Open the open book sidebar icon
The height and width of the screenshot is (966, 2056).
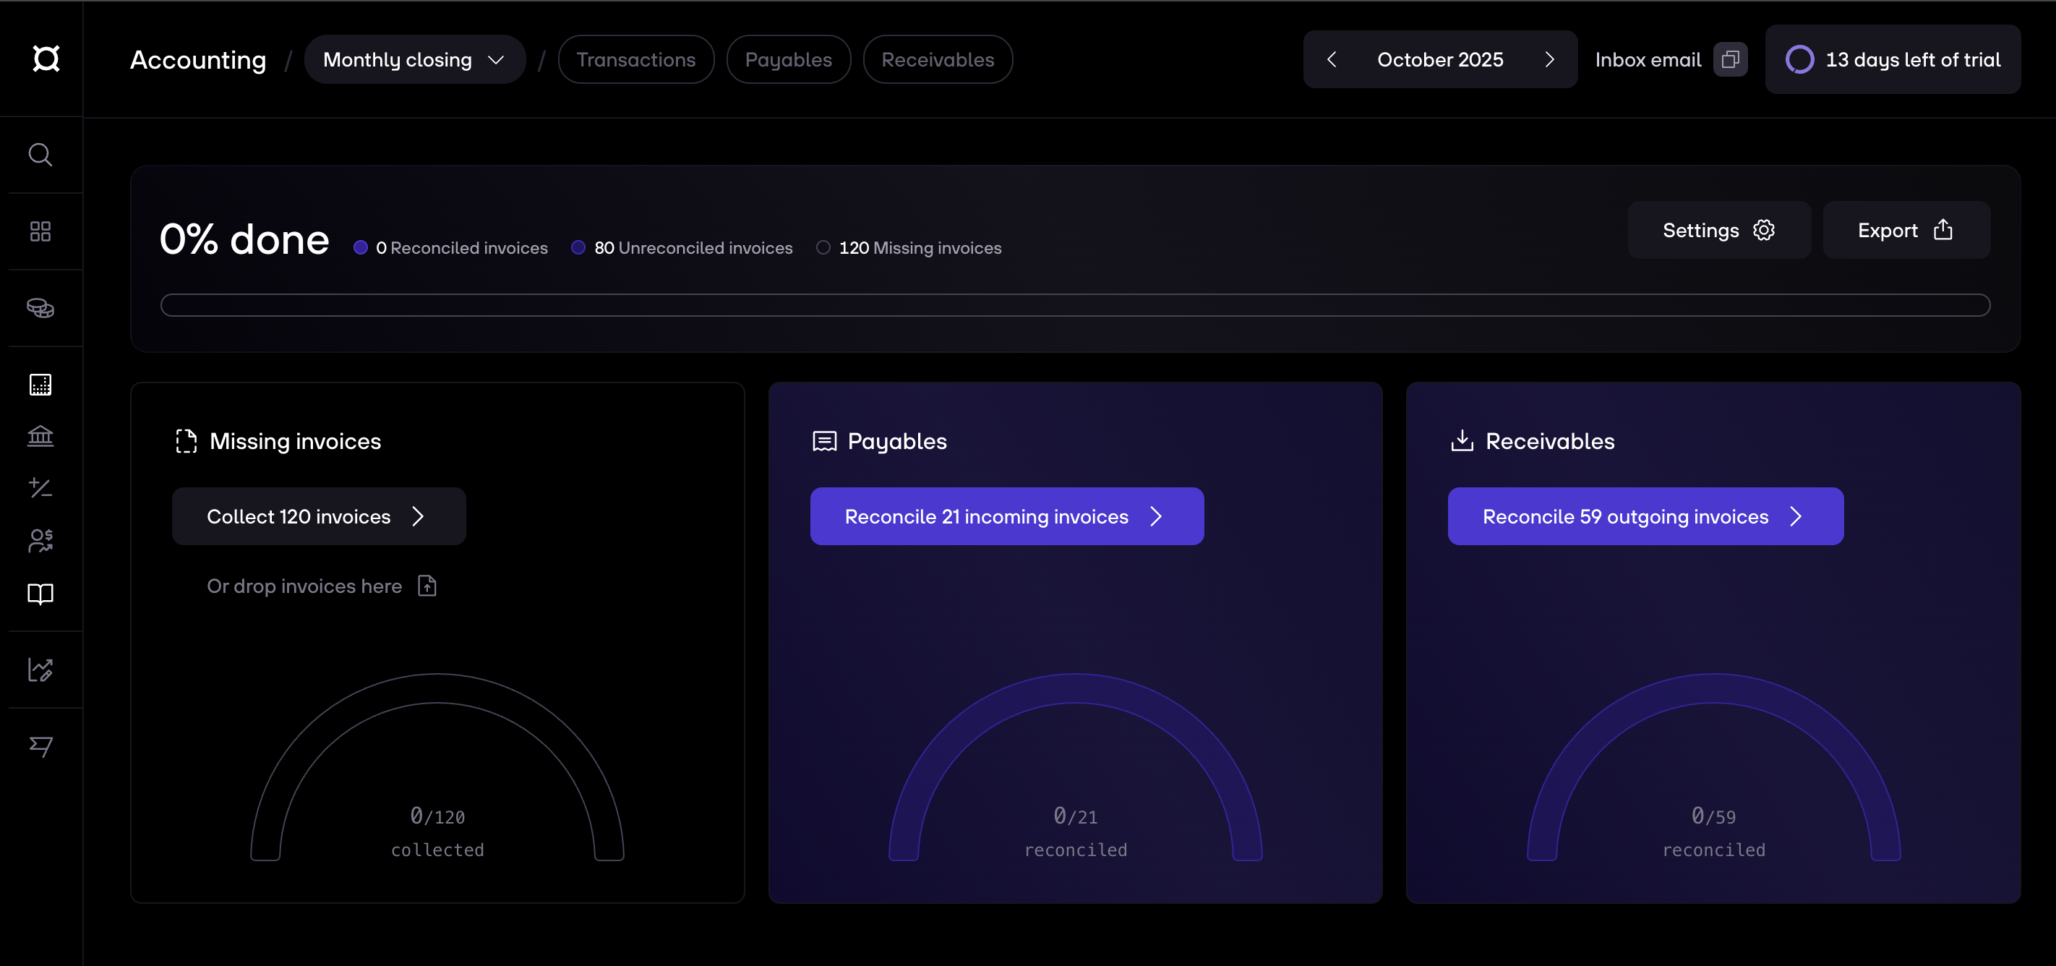(40, 593)
